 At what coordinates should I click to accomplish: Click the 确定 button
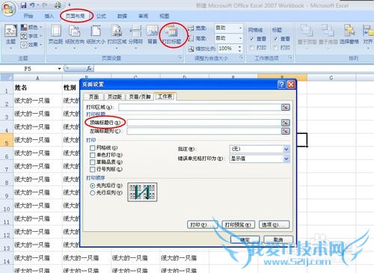tap(245, 239)
